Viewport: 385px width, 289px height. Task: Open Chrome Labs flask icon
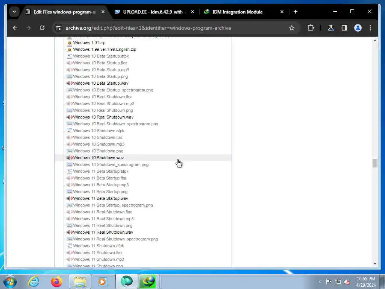(x=331, y=28)
